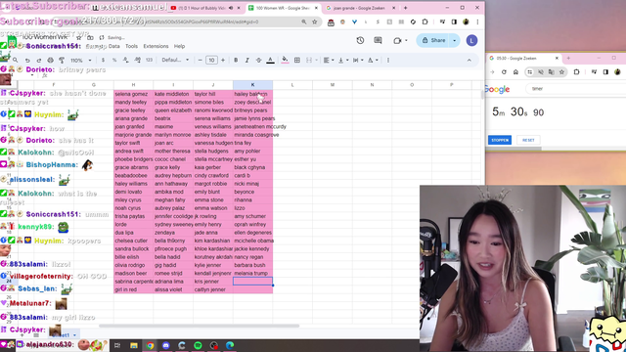Open the comments icon in Sheets
The height and width of the screenshot is (352, 626).
click(x=378, y=40)
